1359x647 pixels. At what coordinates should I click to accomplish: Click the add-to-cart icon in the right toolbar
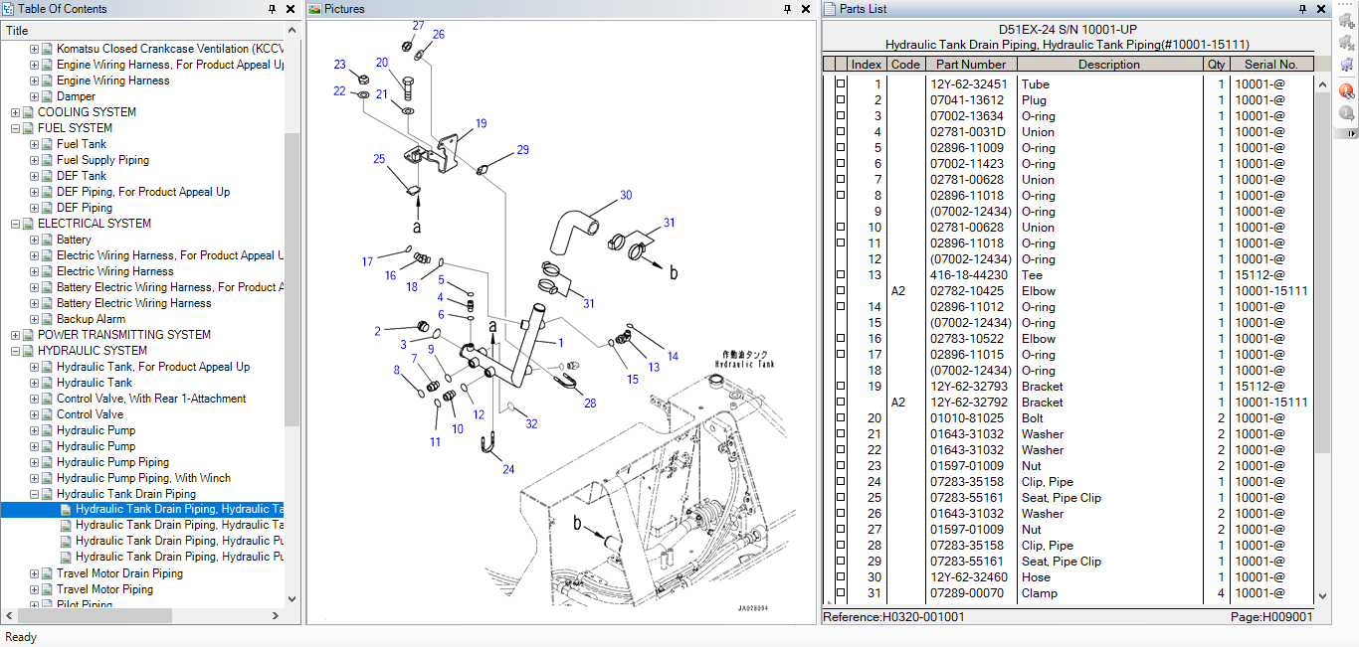1347,24
